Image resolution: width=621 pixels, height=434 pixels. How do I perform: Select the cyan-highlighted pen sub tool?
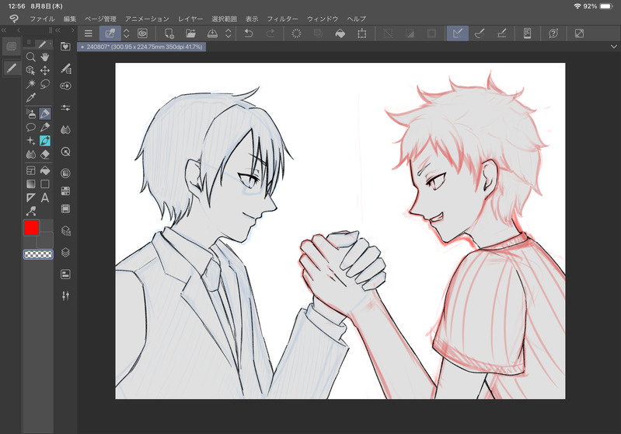point(45,141)
